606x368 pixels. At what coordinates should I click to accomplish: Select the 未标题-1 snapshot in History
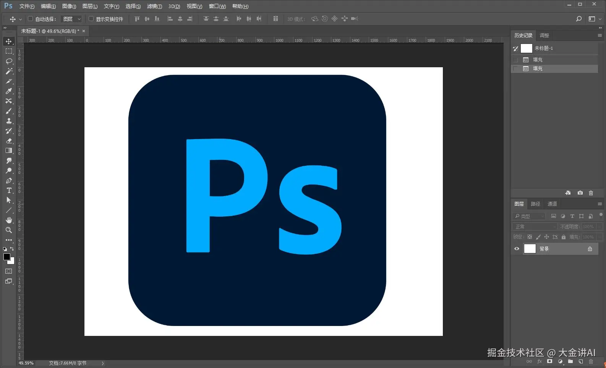click(554, 48)
